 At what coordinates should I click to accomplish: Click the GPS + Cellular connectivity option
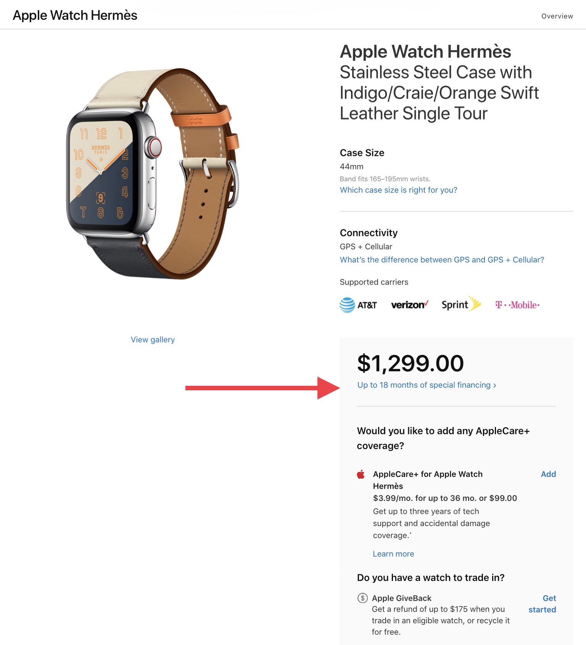366,247
